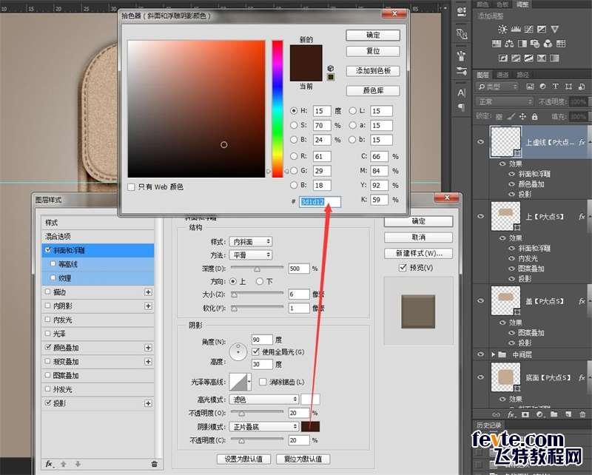This screenshot has height=475, width=592.
Task: Click 取消 in Layer Style dialog
Action: click(418, 237)
